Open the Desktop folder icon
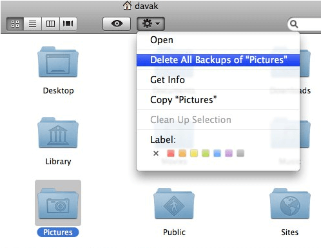Viewport: 321px width, 248px height. 58,62
